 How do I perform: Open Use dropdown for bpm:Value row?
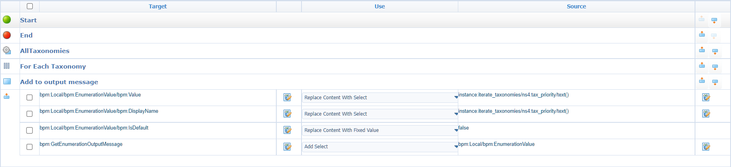pyautogui.click(x=380, y=98)
